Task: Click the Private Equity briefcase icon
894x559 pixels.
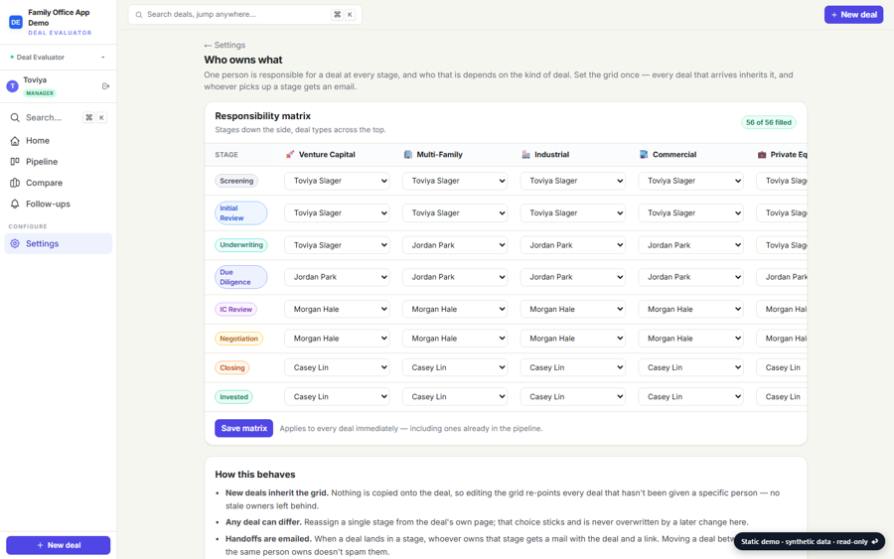Action: click(x=762, y=155)
